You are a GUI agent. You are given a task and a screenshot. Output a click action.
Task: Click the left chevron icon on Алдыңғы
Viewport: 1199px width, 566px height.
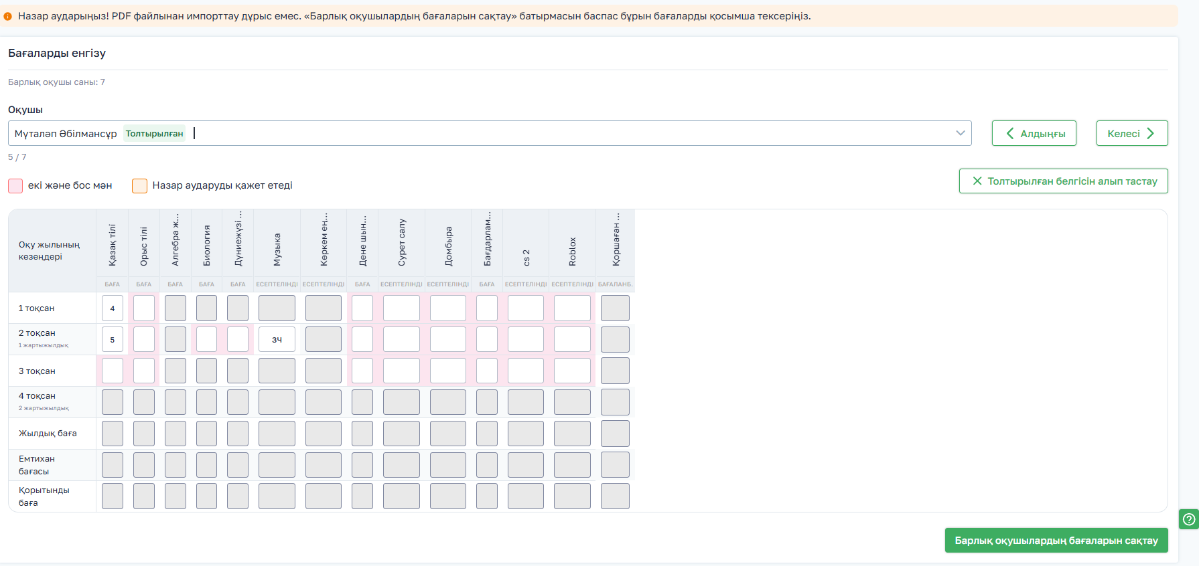[1009, 133]
